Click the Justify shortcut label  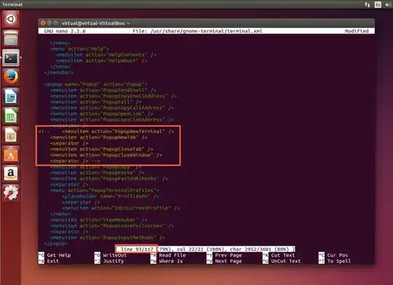(x=114, y=261)
